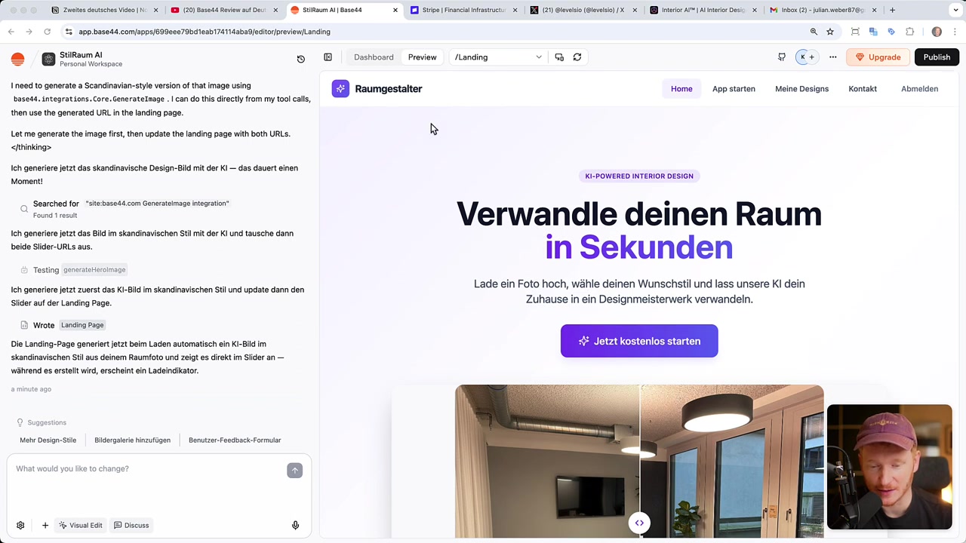Select the Mehr Design-Stile suggestion
Screen dimensions: 966x543
tap(48, 440)
